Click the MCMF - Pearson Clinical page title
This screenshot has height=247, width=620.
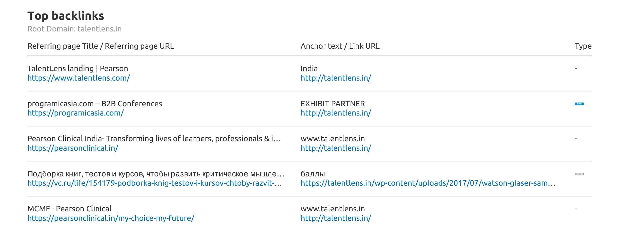coord(69,209)
